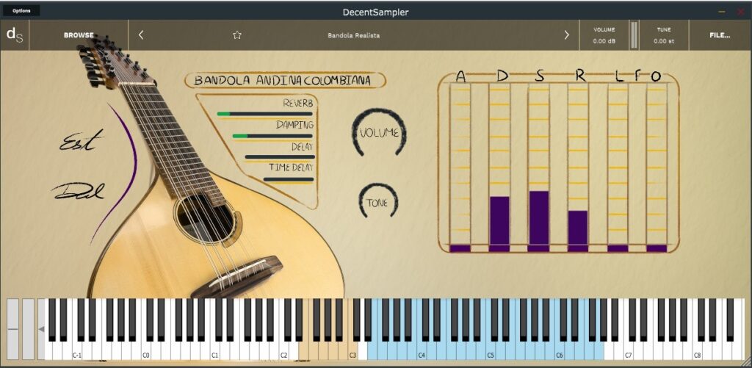Set the last LFO bar under O
Image resolution: width=752 pixels, height=368 pixels.
click(x=657, y=167)
